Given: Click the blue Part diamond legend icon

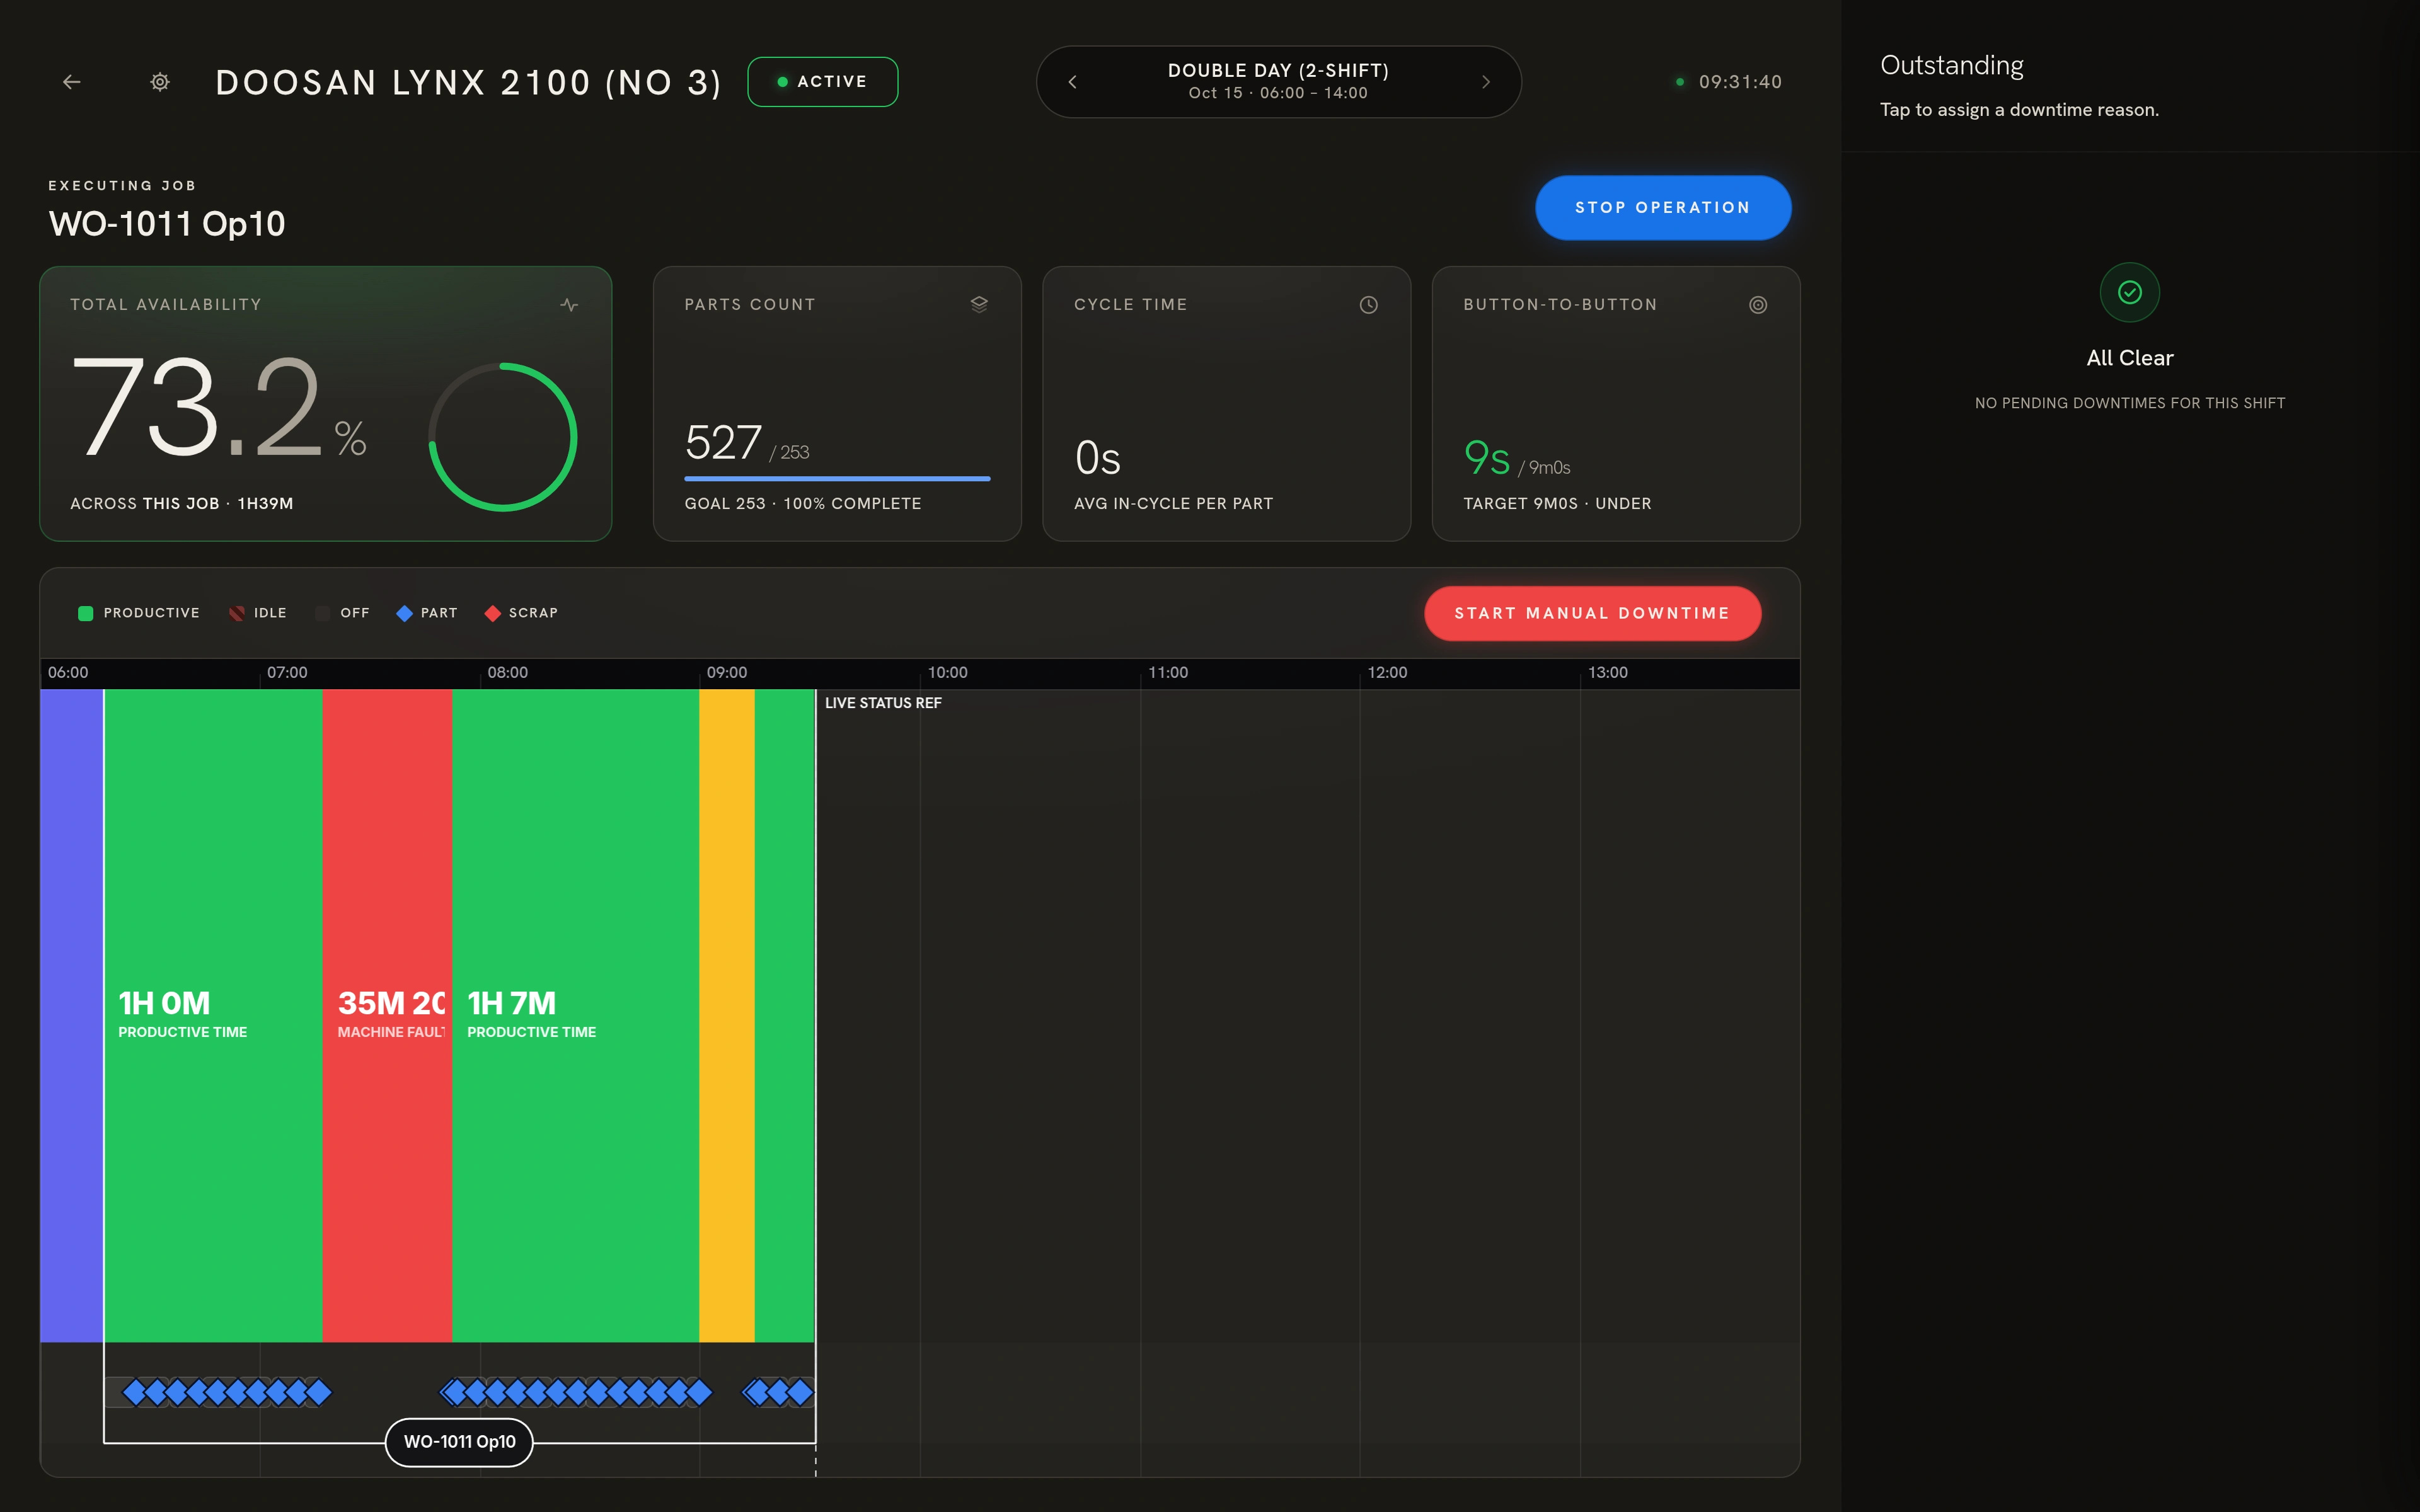Looking at the screenshot, I should 404,613.
